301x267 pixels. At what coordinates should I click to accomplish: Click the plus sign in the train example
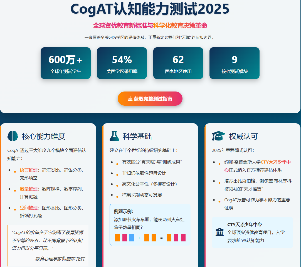pyautogui.click(x=139, y=238)
